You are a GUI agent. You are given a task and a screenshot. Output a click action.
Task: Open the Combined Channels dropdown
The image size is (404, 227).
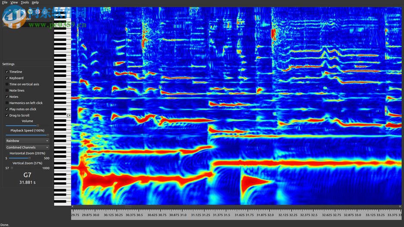[x=27, y=147]
